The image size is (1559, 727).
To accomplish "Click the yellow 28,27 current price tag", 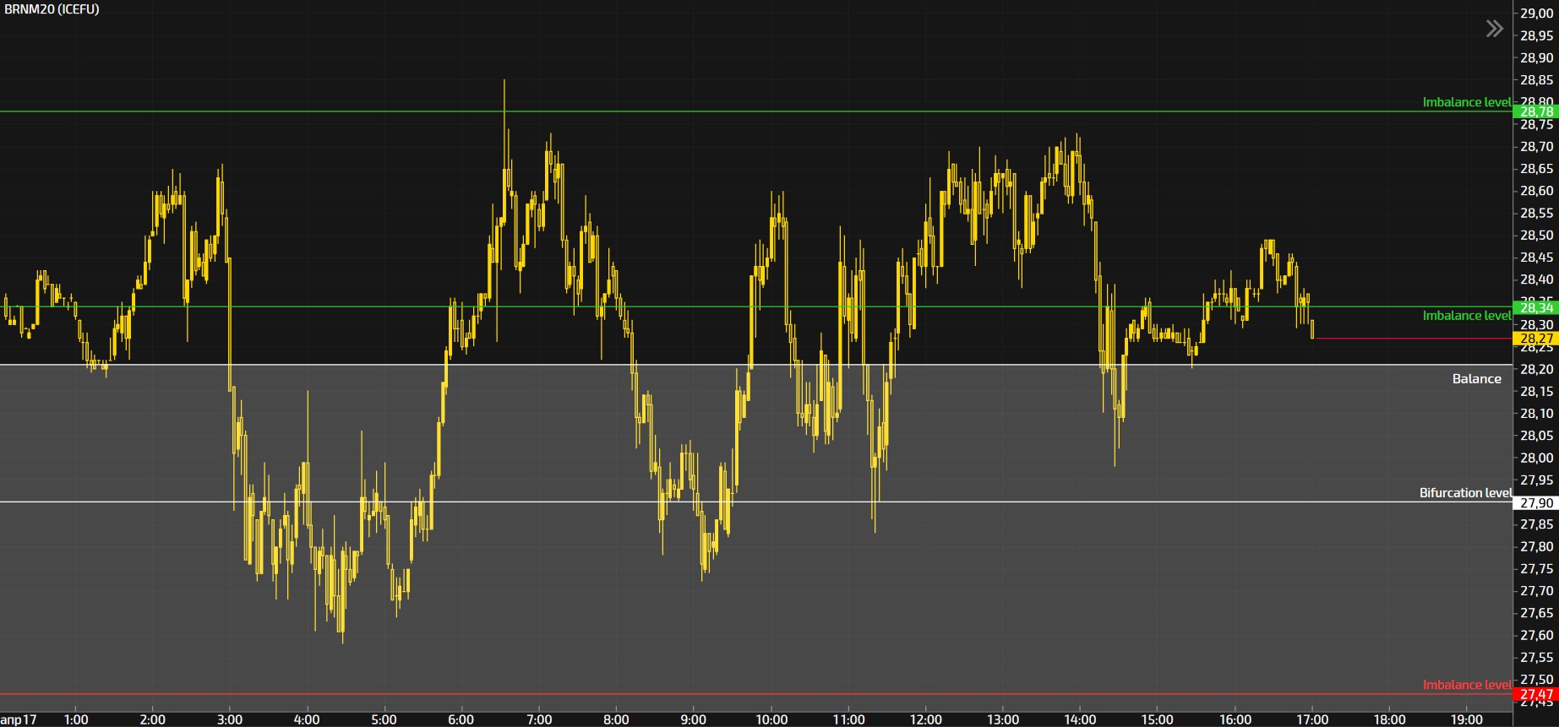I will (x=1535, y=339).
